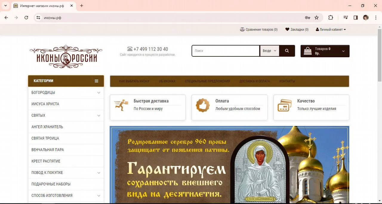Select the Интернет магазин иконы.рф browser tab
This screenshot has width=382, height=204.
[44, 6]
